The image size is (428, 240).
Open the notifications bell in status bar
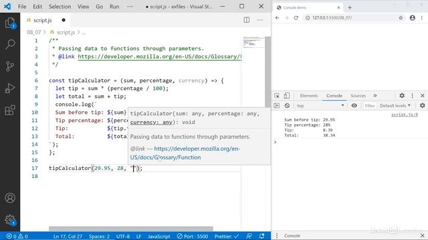(261, 236)
